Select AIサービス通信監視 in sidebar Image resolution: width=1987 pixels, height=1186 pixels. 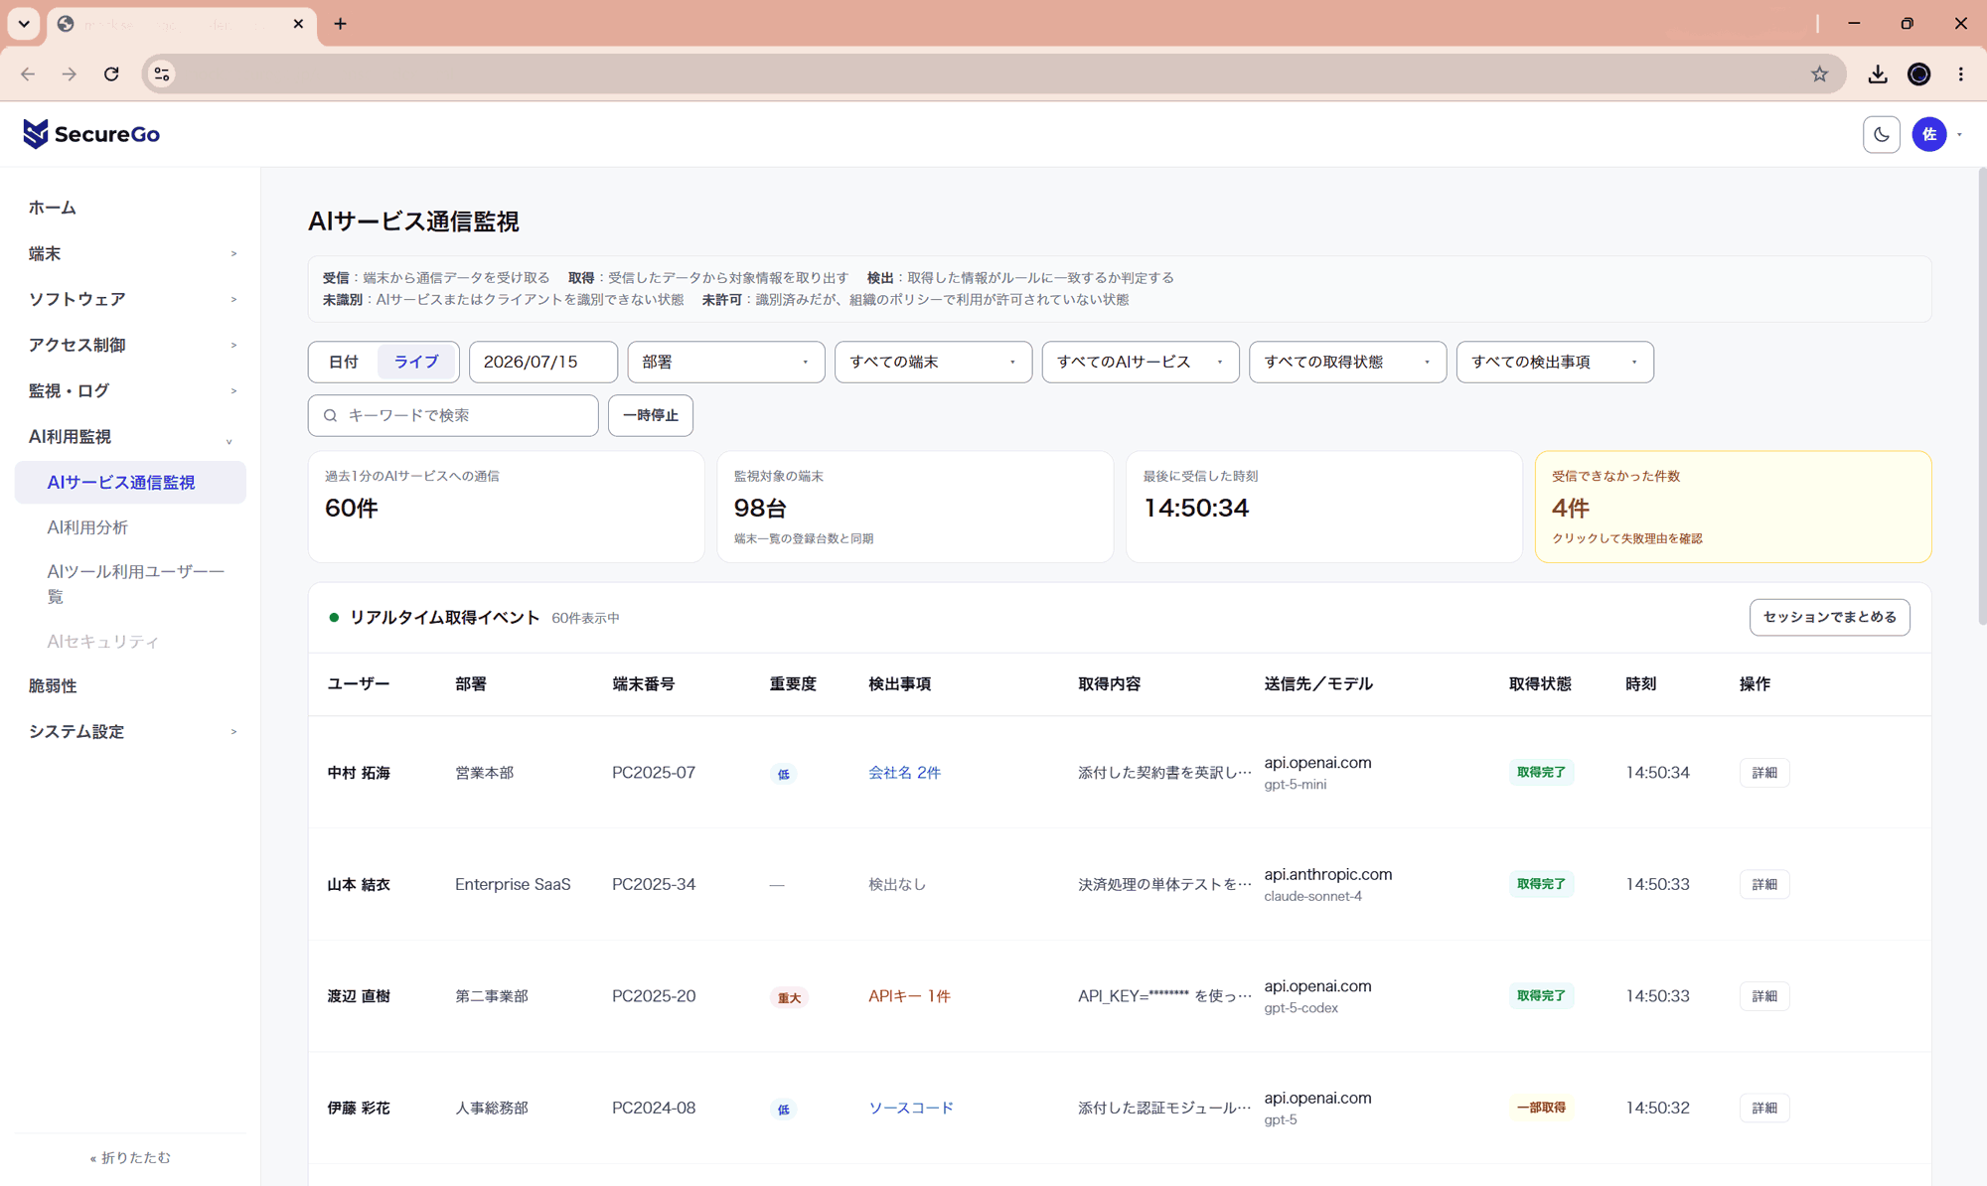(131, 482)
